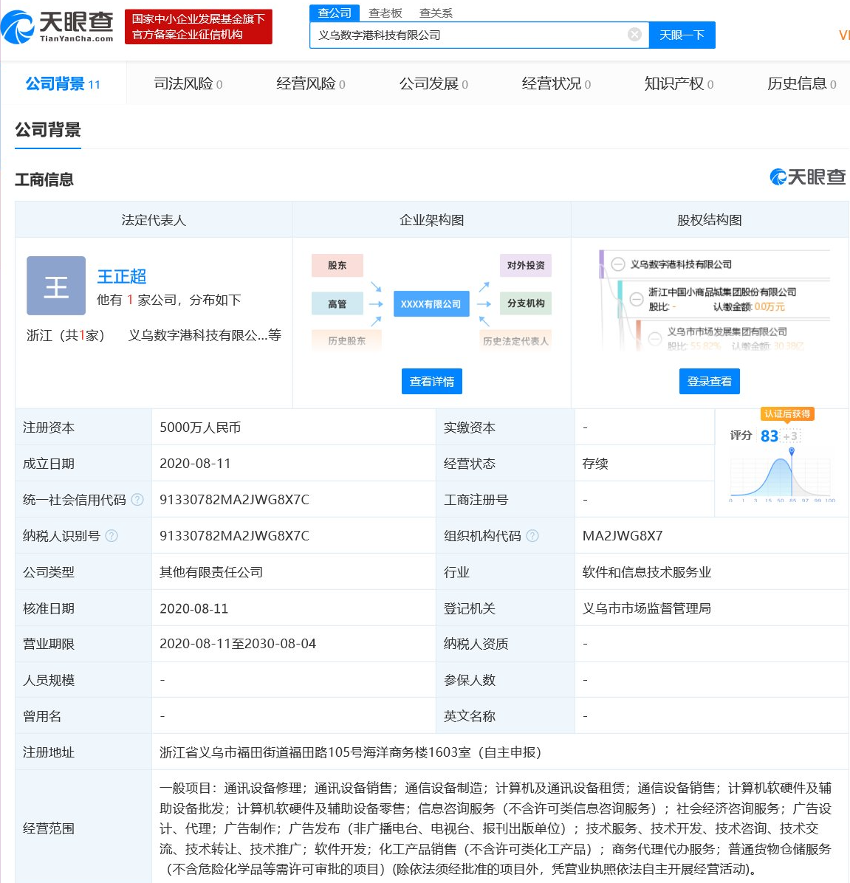Switch to 查关系 search tab
The width and height of the screenshot is (850, 883).
click(x=436, y=13)
